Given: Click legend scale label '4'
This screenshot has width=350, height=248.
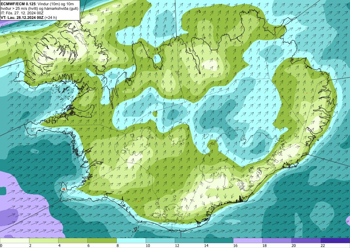Looking at the screenshot, I should click(59, 246).
